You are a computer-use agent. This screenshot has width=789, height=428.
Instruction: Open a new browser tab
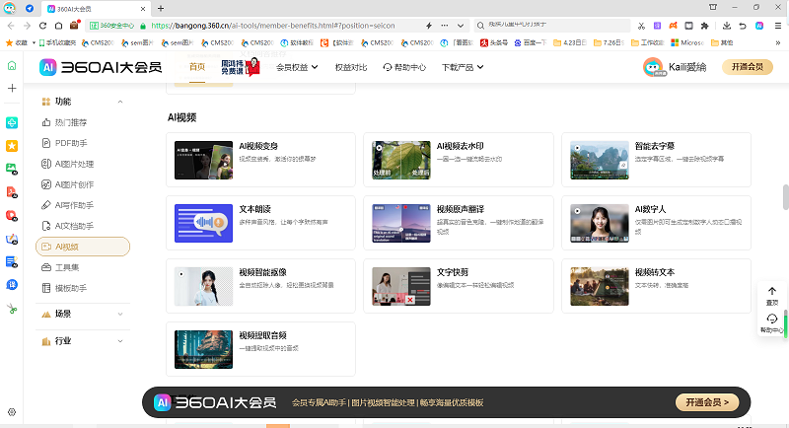[161, 9]
